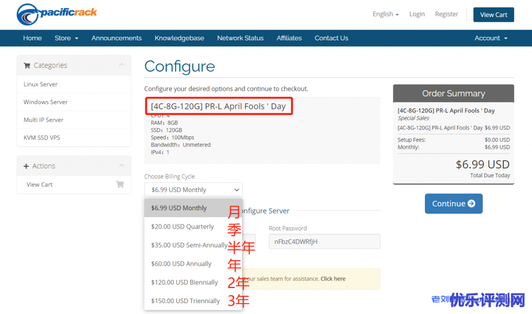
Task: Expand the Store menu
Action: (66, 38)
